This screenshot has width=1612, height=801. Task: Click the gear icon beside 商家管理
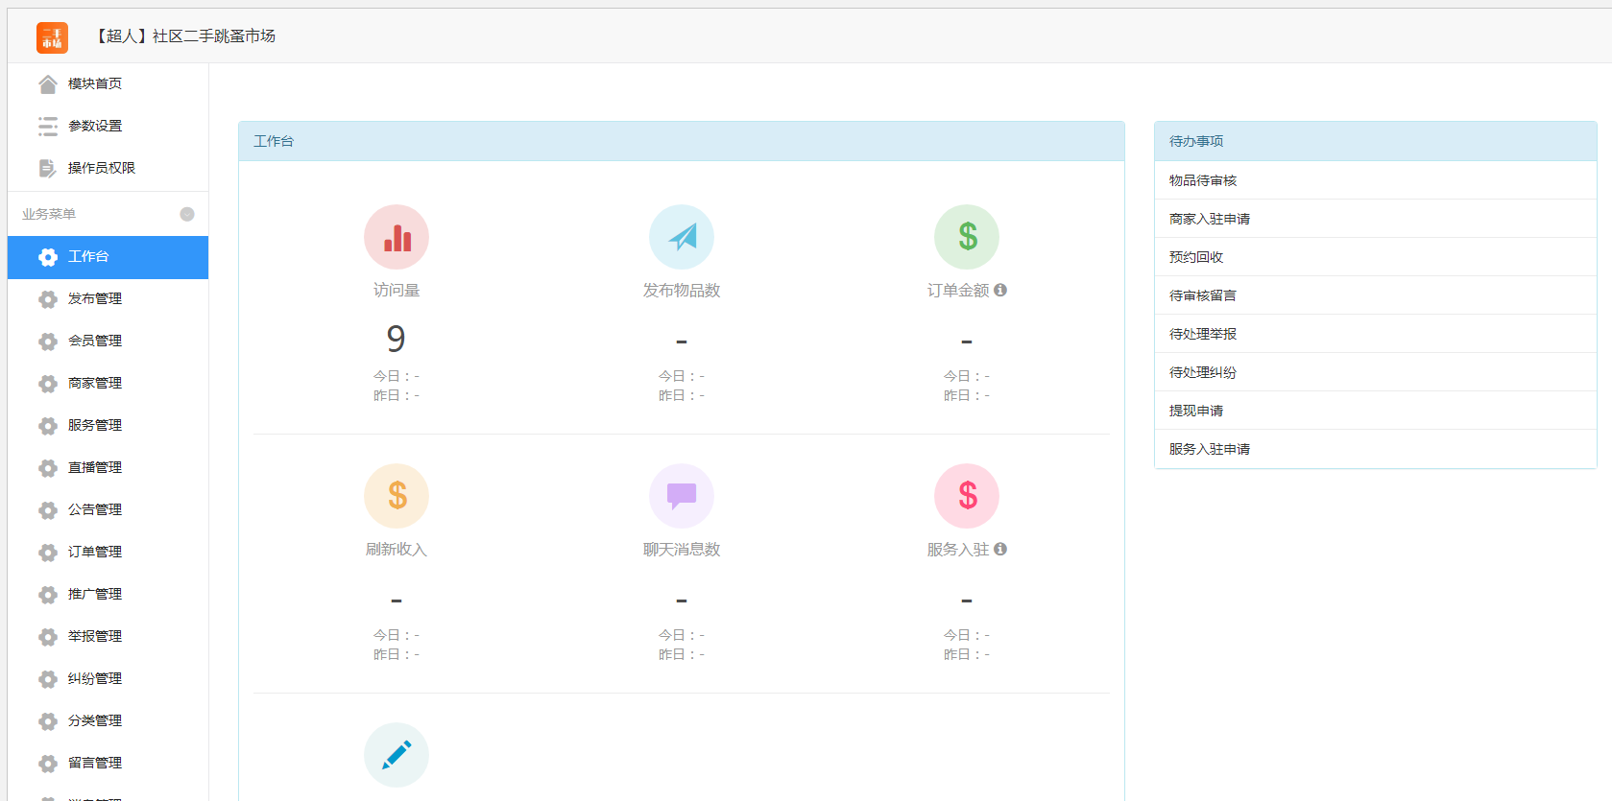(x=48, y=384)
